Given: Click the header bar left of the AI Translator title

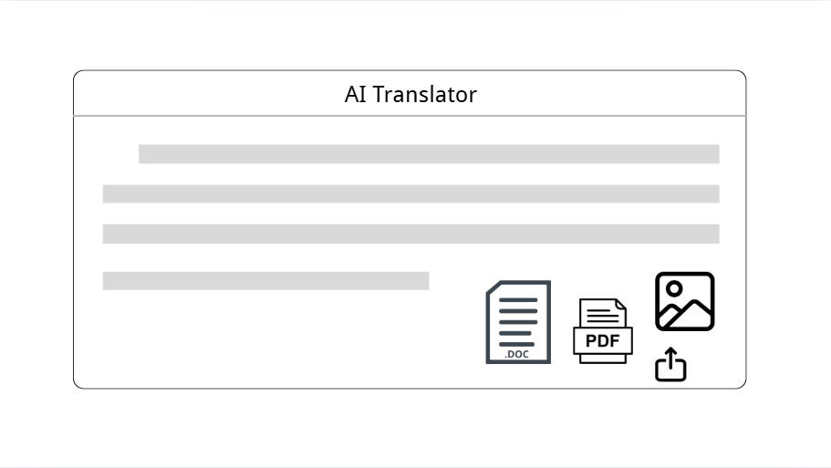Looking at the screenshot, I should click(209, 93).
